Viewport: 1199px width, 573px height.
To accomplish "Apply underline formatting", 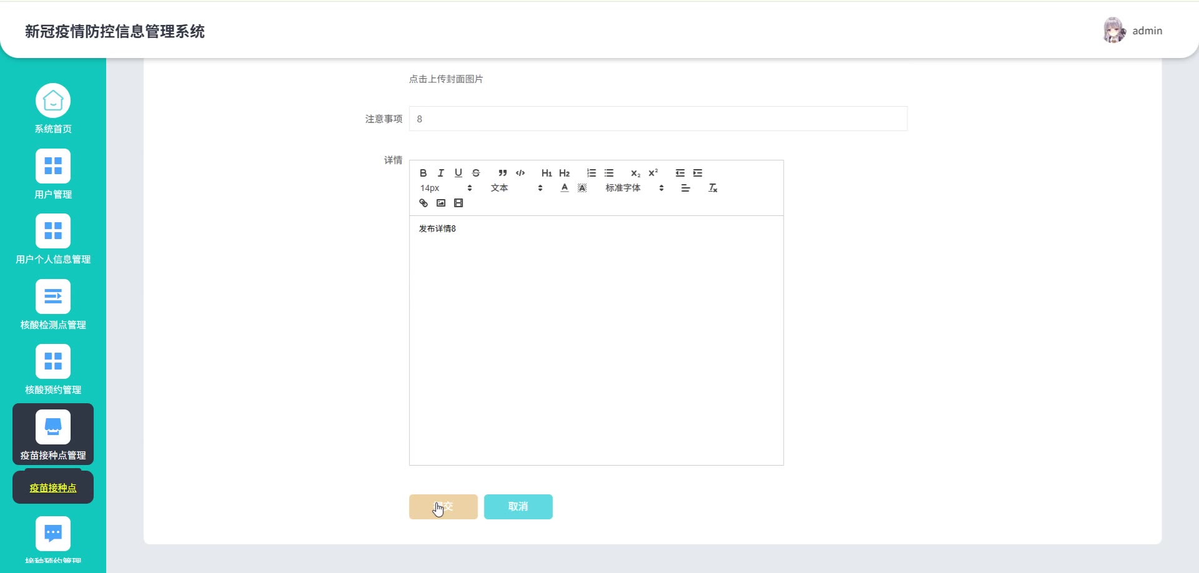I will [458, 173].
